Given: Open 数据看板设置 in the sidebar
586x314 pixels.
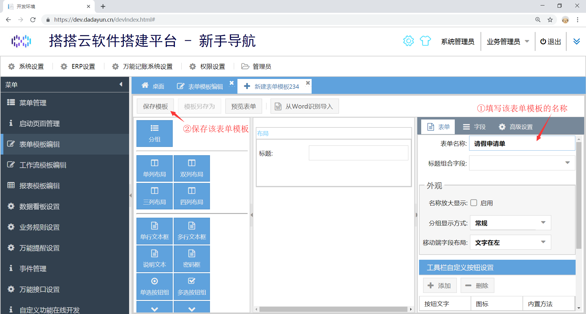Looking at the screenshot, I should [x=65, y=206].
